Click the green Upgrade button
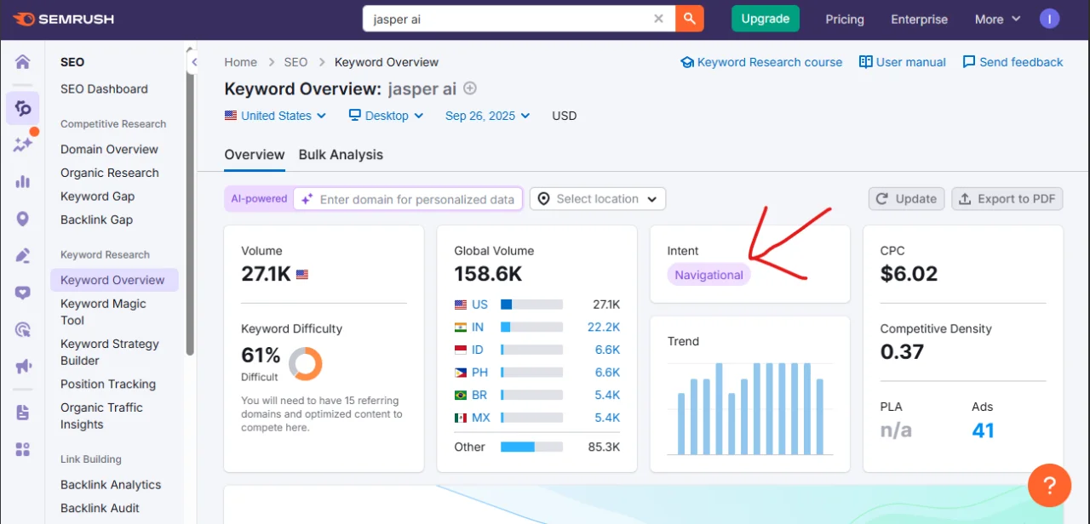 766,19
